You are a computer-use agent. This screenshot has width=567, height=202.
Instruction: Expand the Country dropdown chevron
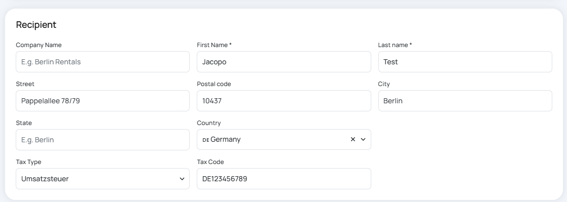[364, 139]
